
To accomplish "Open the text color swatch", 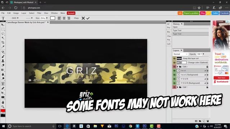I will tap(53, 18).
